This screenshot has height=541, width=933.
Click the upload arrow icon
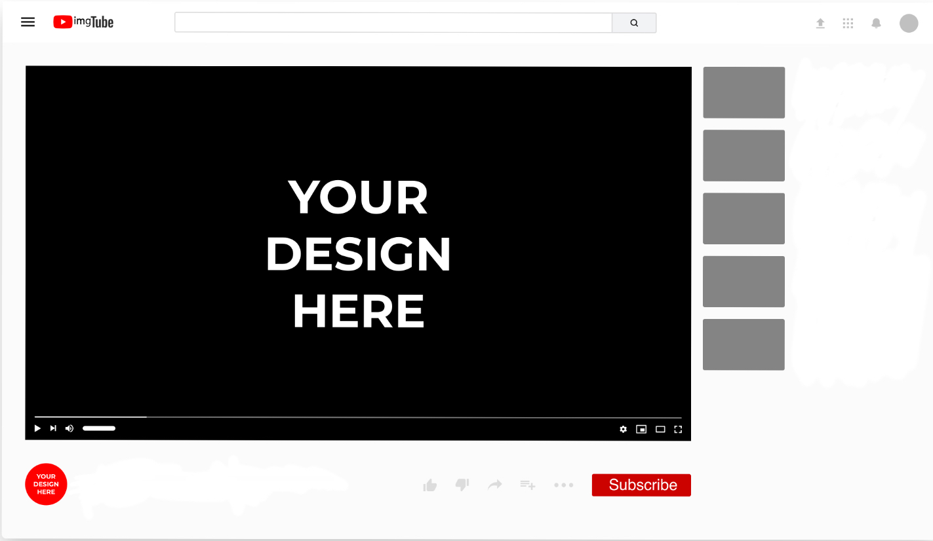820,23
